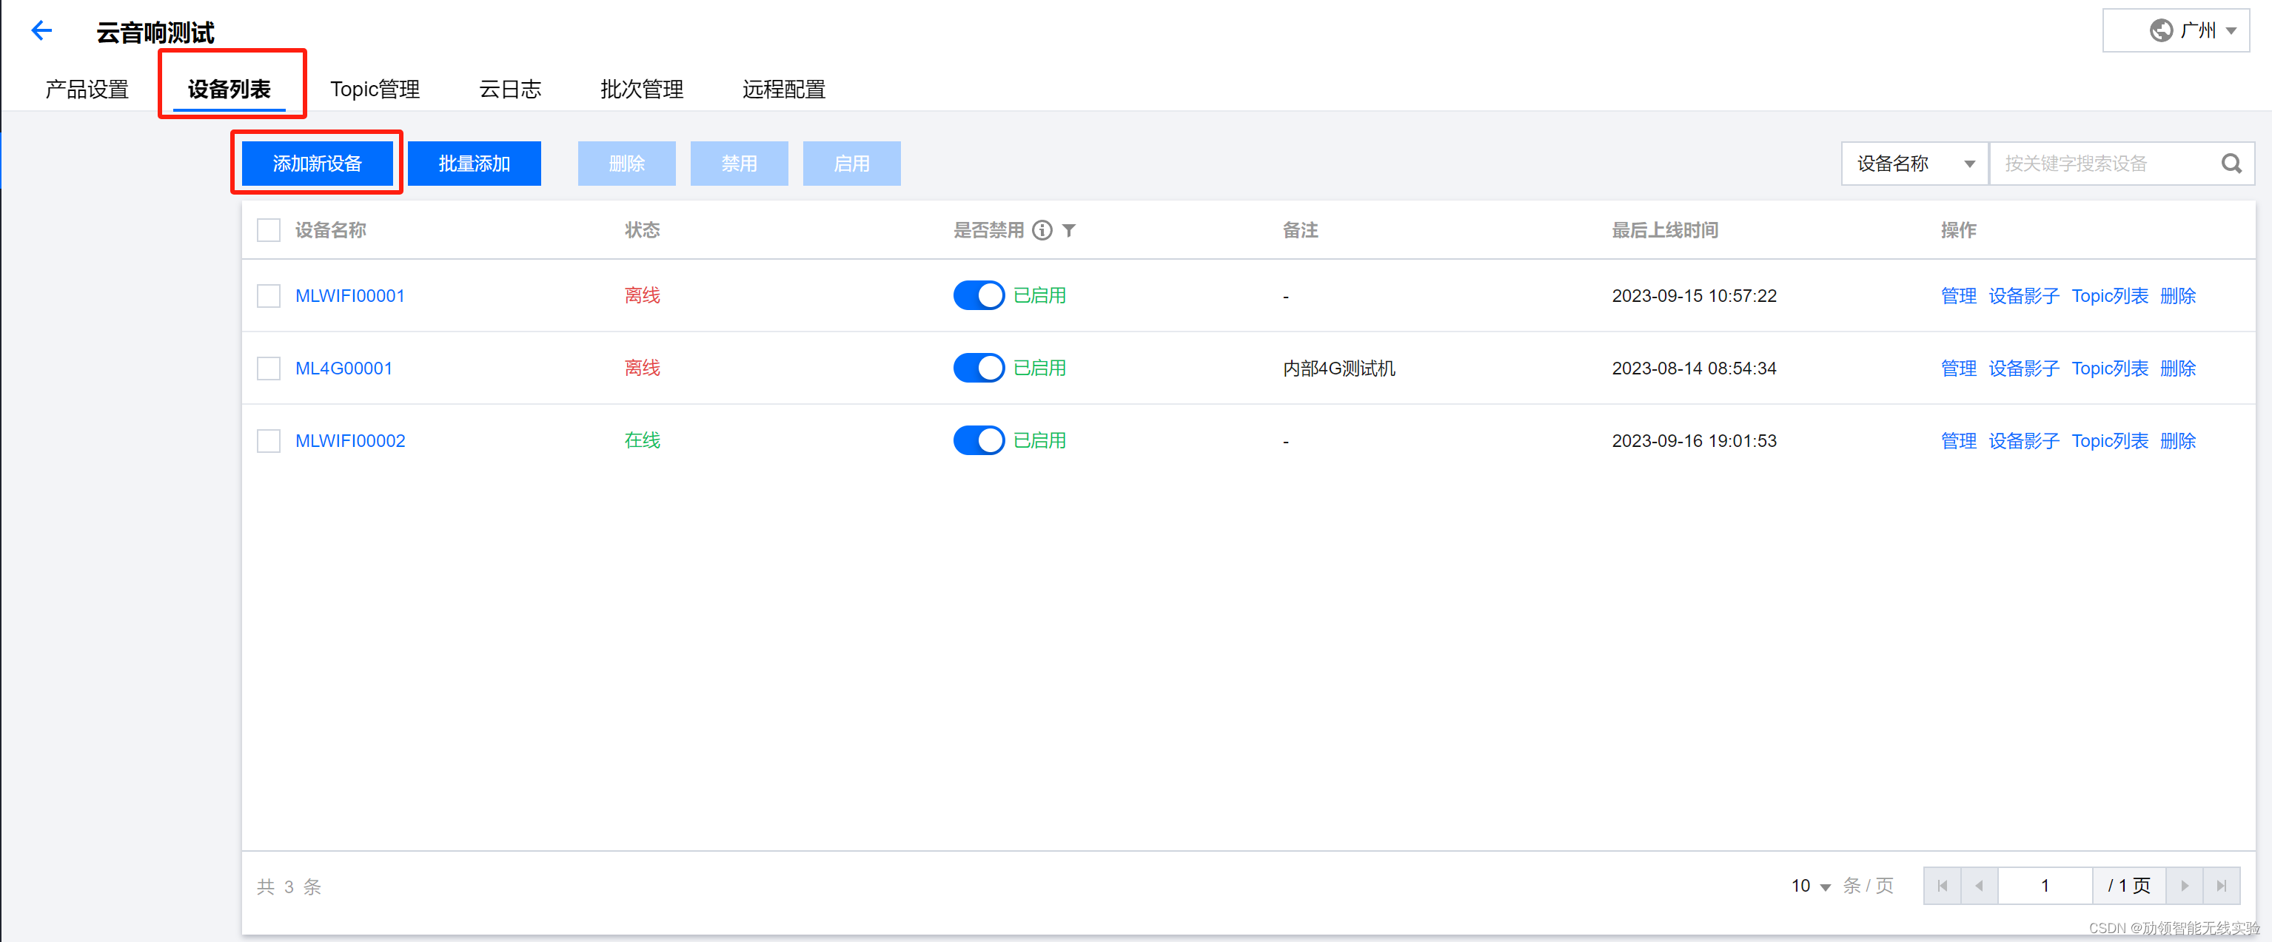The height and width of the screenshot is (942, 2272).
Task: Open 设备影子 for MLWIFI00002
Action: [2023, 440]
